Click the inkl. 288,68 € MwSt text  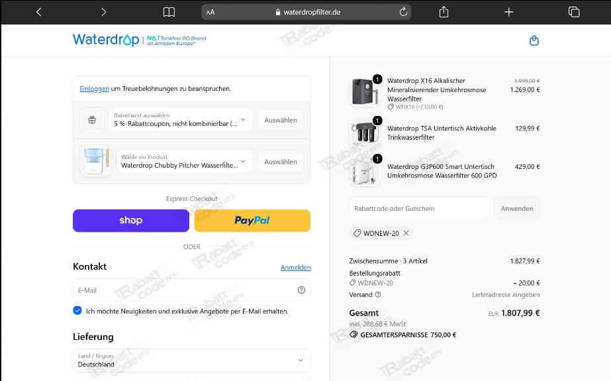pos(377,324)
